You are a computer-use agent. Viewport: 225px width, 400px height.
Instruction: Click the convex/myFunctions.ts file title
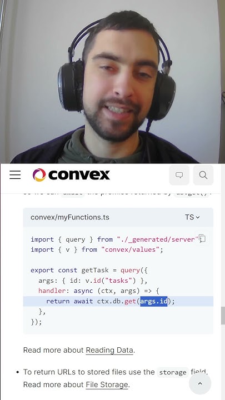tap(70, 217)
